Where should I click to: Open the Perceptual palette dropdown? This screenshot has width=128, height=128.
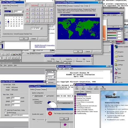(x=54, y=77)
